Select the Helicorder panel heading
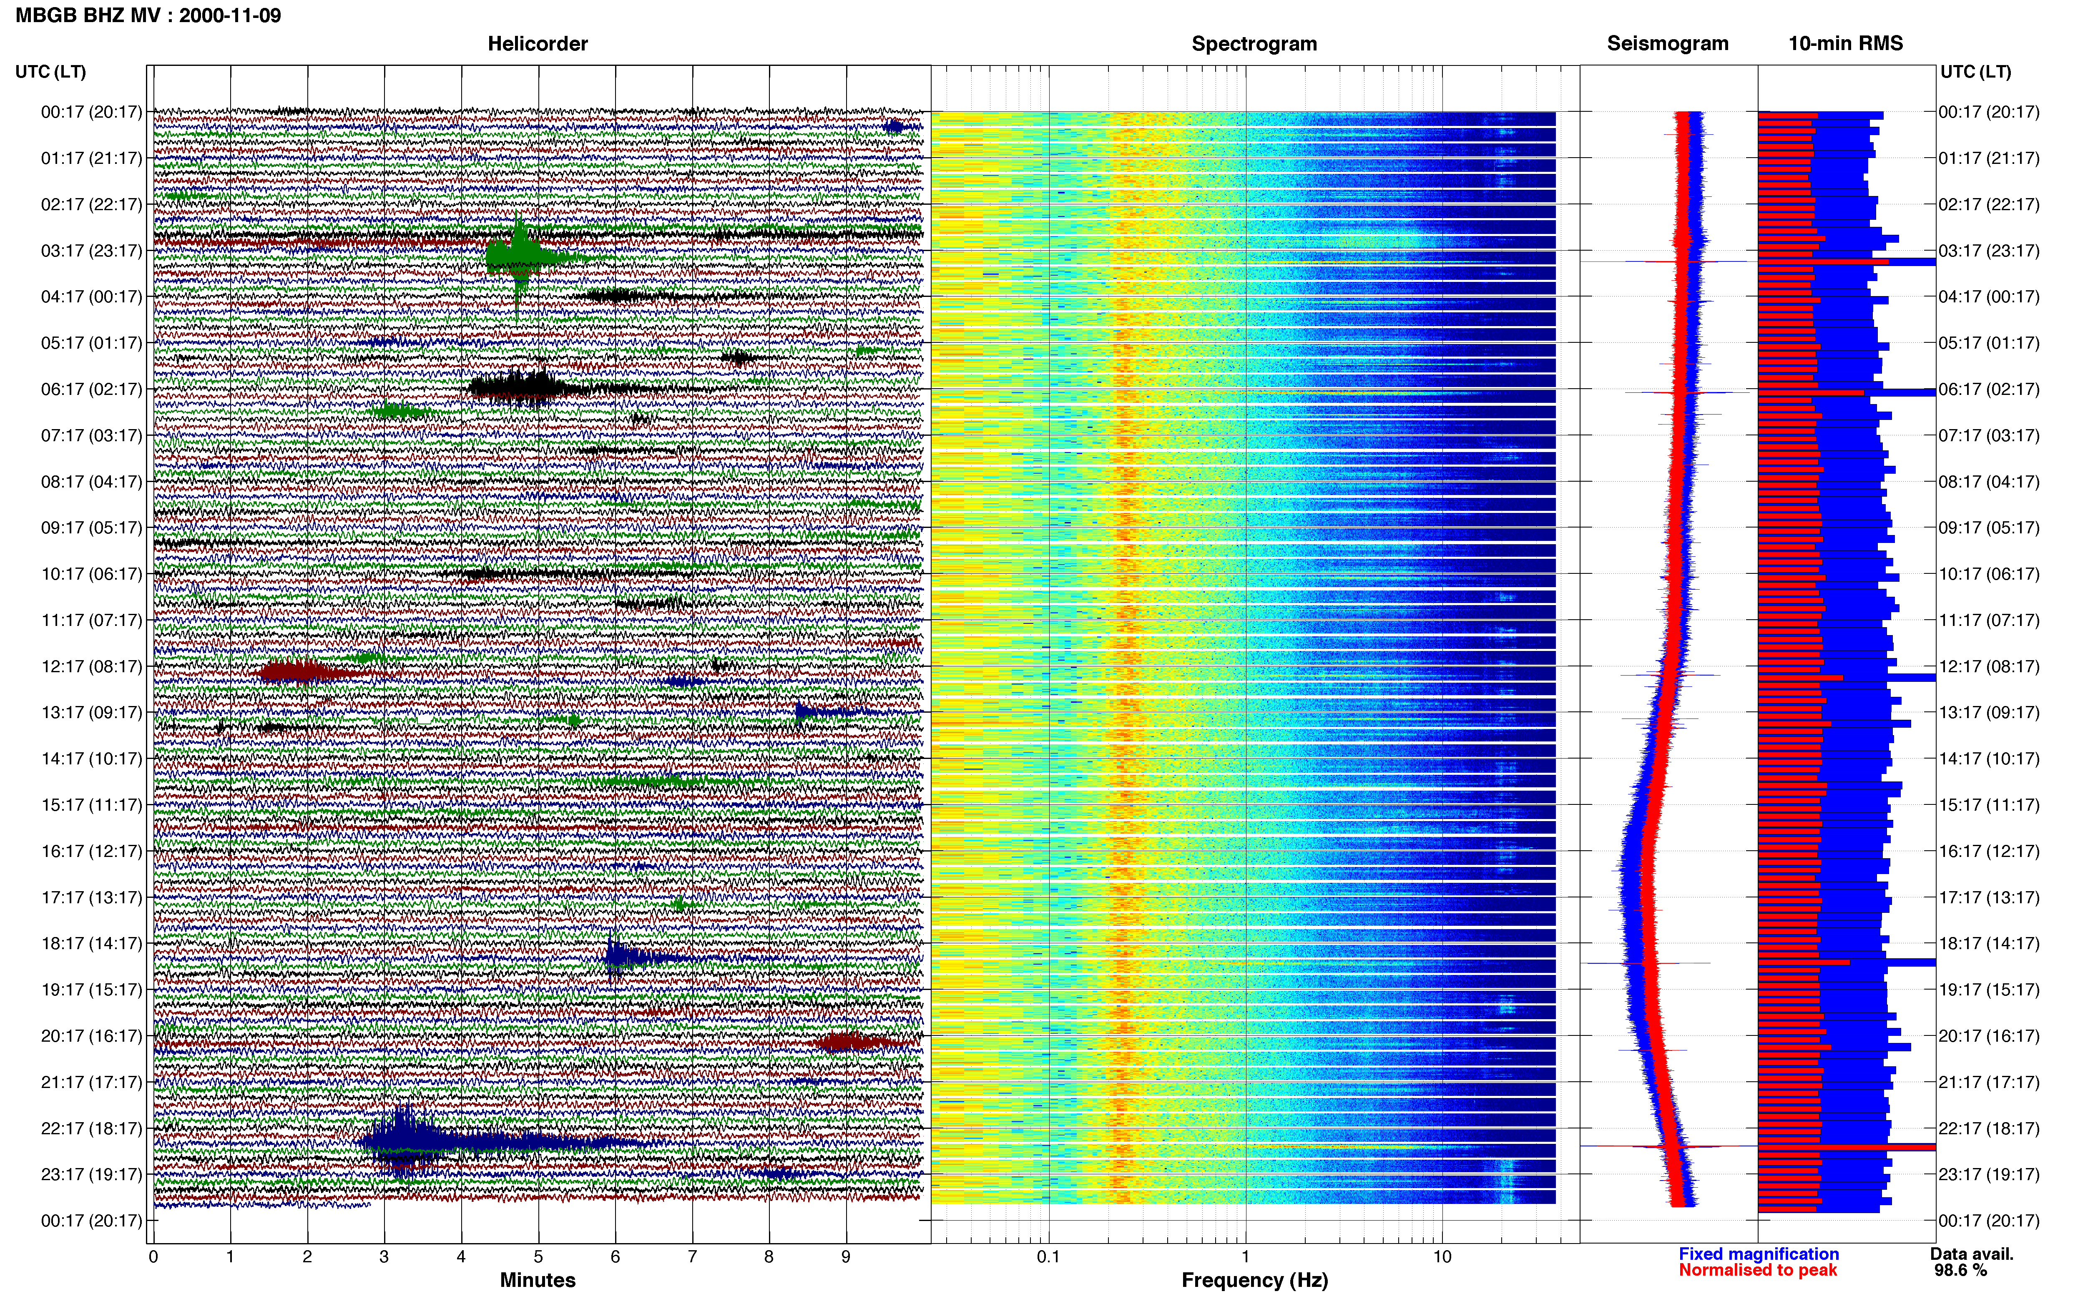Viewport: 2093px width, 1309px height. (x=538, y=43)
